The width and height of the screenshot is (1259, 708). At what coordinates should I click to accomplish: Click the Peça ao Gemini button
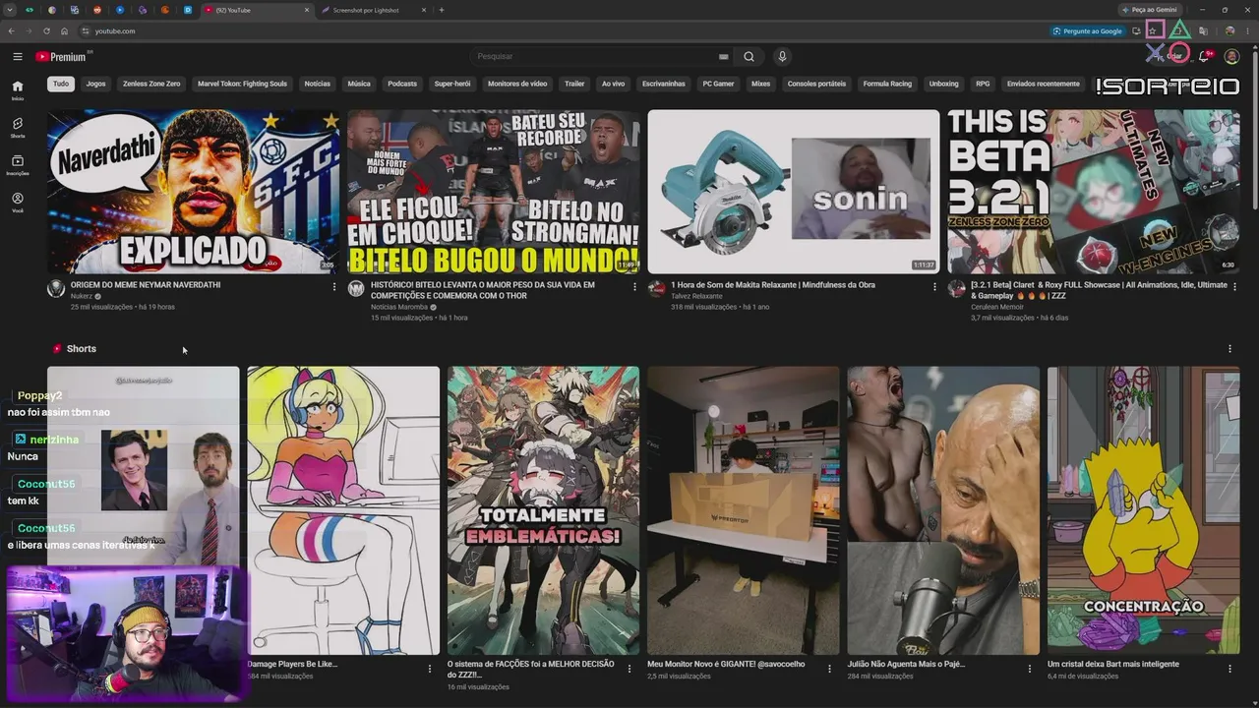pyautogui.click(x=1149, y=10)
